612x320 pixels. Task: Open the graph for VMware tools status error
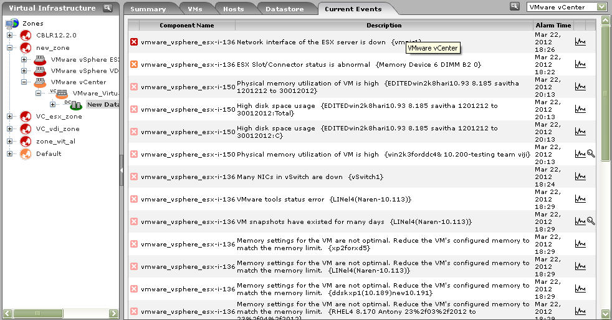(x=580, y=199)
